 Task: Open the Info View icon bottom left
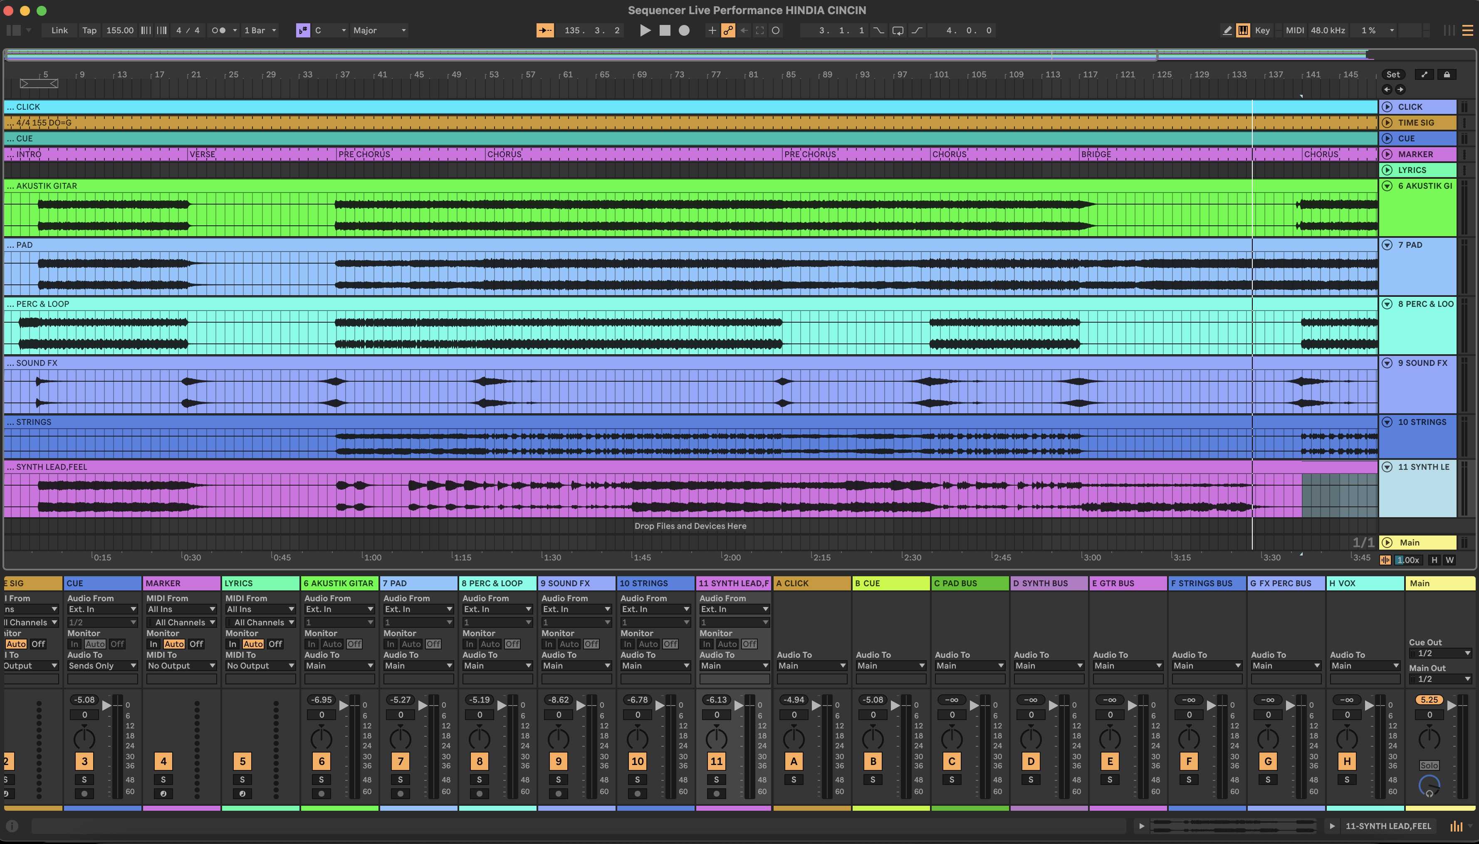point(12,826)
